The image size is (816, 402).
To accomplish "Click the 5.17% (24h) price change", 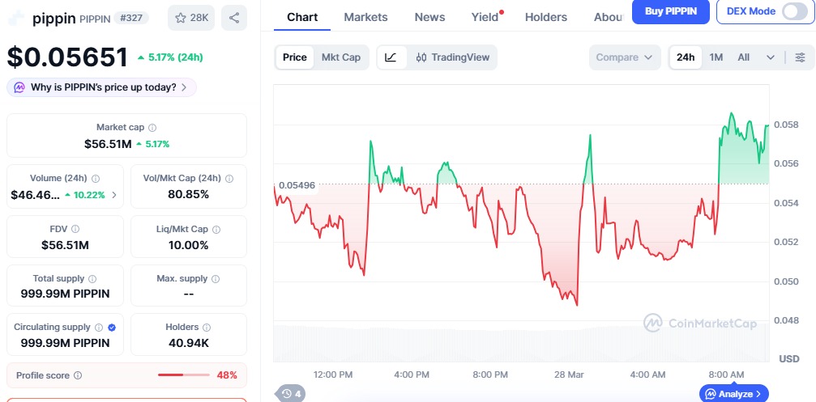I will pos(170,57).
